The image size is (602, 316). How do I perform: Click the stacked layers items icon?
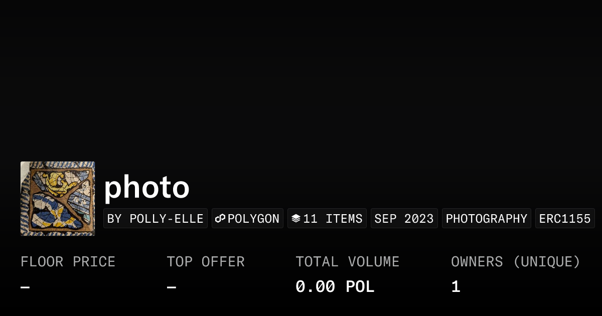point(296,219)
